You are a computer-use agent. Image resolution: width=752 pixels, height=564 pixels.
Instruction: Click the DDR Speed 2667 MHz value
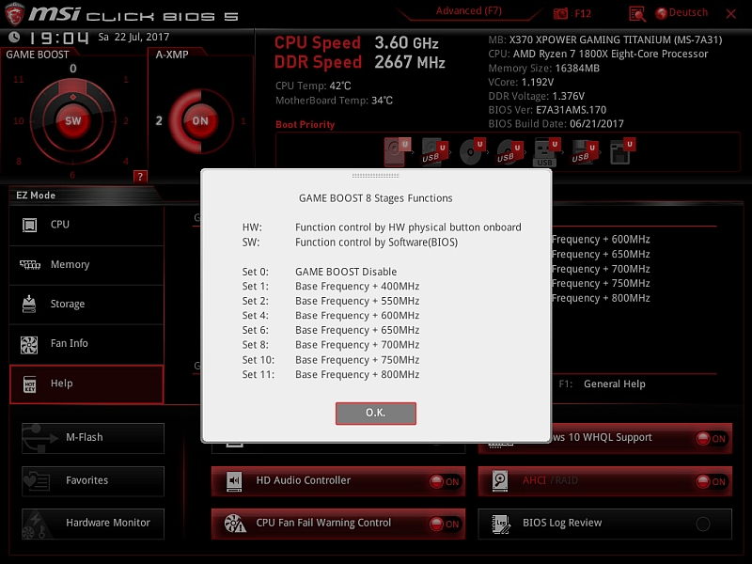(410, 62)
